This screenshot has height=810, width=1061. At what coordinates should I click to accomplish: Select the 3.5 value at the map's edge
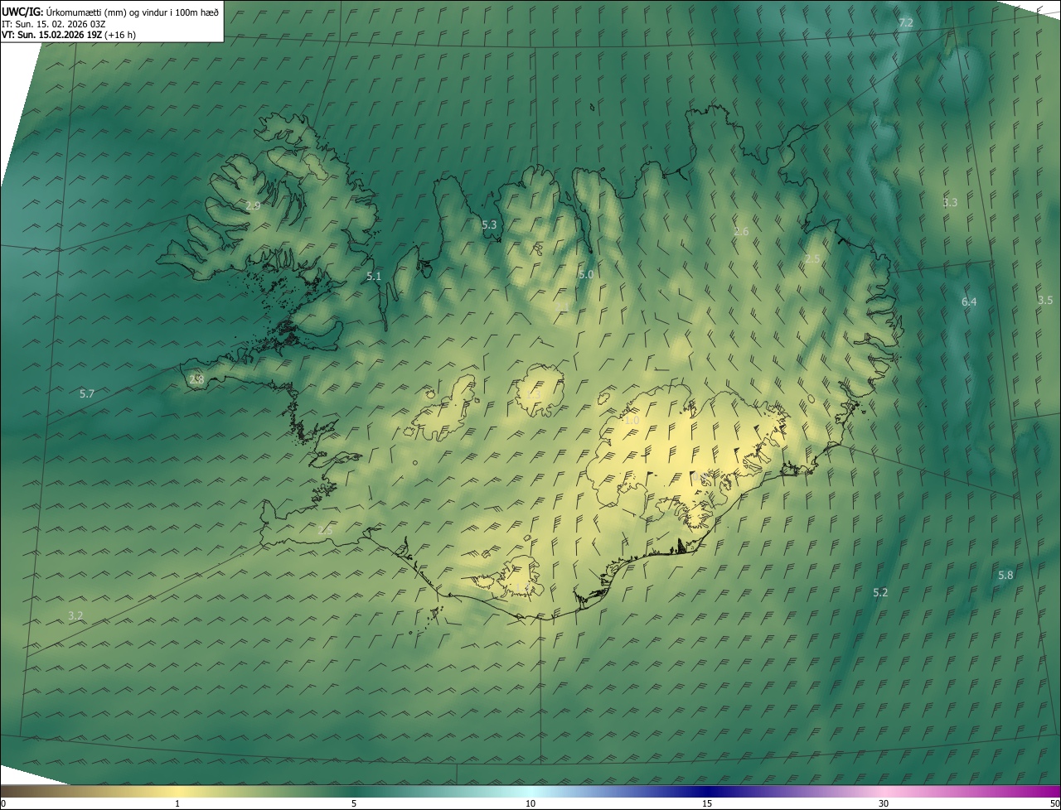tap(1045, 300)
